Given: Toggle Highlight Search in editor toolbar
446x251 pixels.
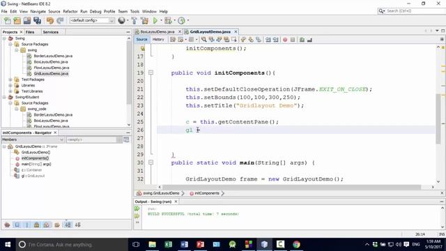Looking at the screenshot, I should tap(226, 40).
